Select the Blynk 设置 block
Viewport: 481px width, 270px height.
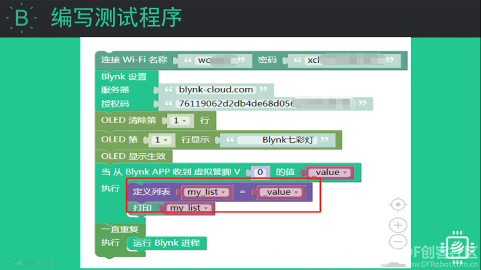click(124, 76)
